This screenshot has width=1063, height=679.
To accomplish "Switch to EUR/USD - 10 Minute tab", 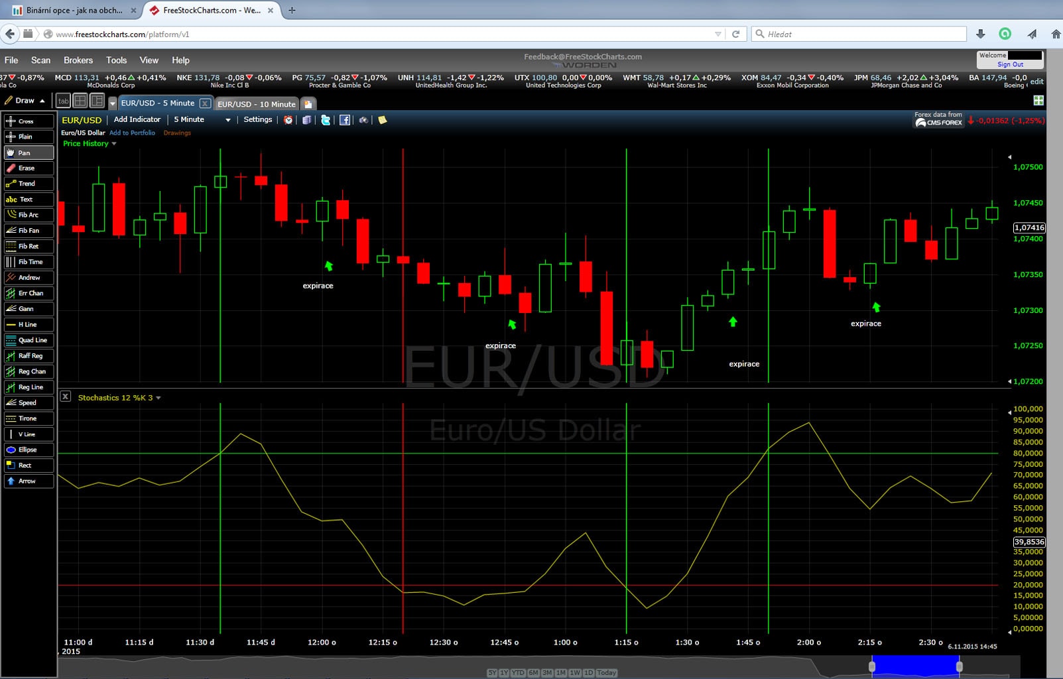I will click(256, 104).
